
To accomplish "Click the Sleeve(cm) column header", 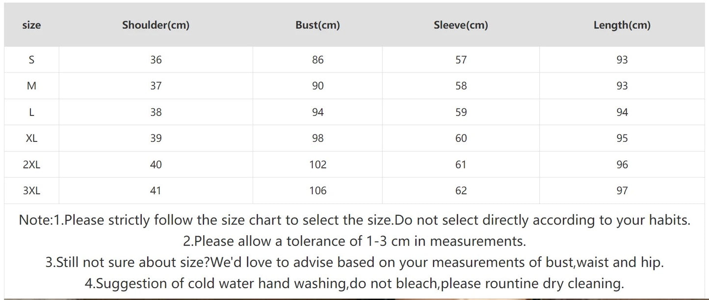I will point(461,25).
